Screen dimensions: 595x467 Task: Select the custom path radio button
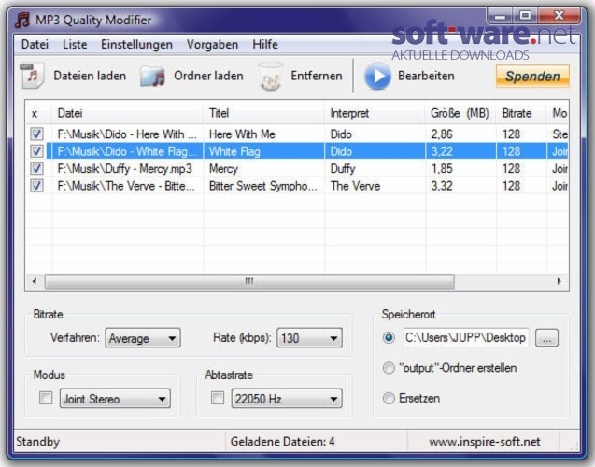[x=389, y=337]
